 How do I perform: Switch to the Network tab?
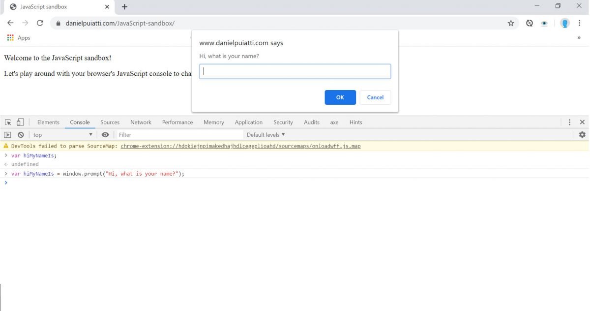click(141, 122)
